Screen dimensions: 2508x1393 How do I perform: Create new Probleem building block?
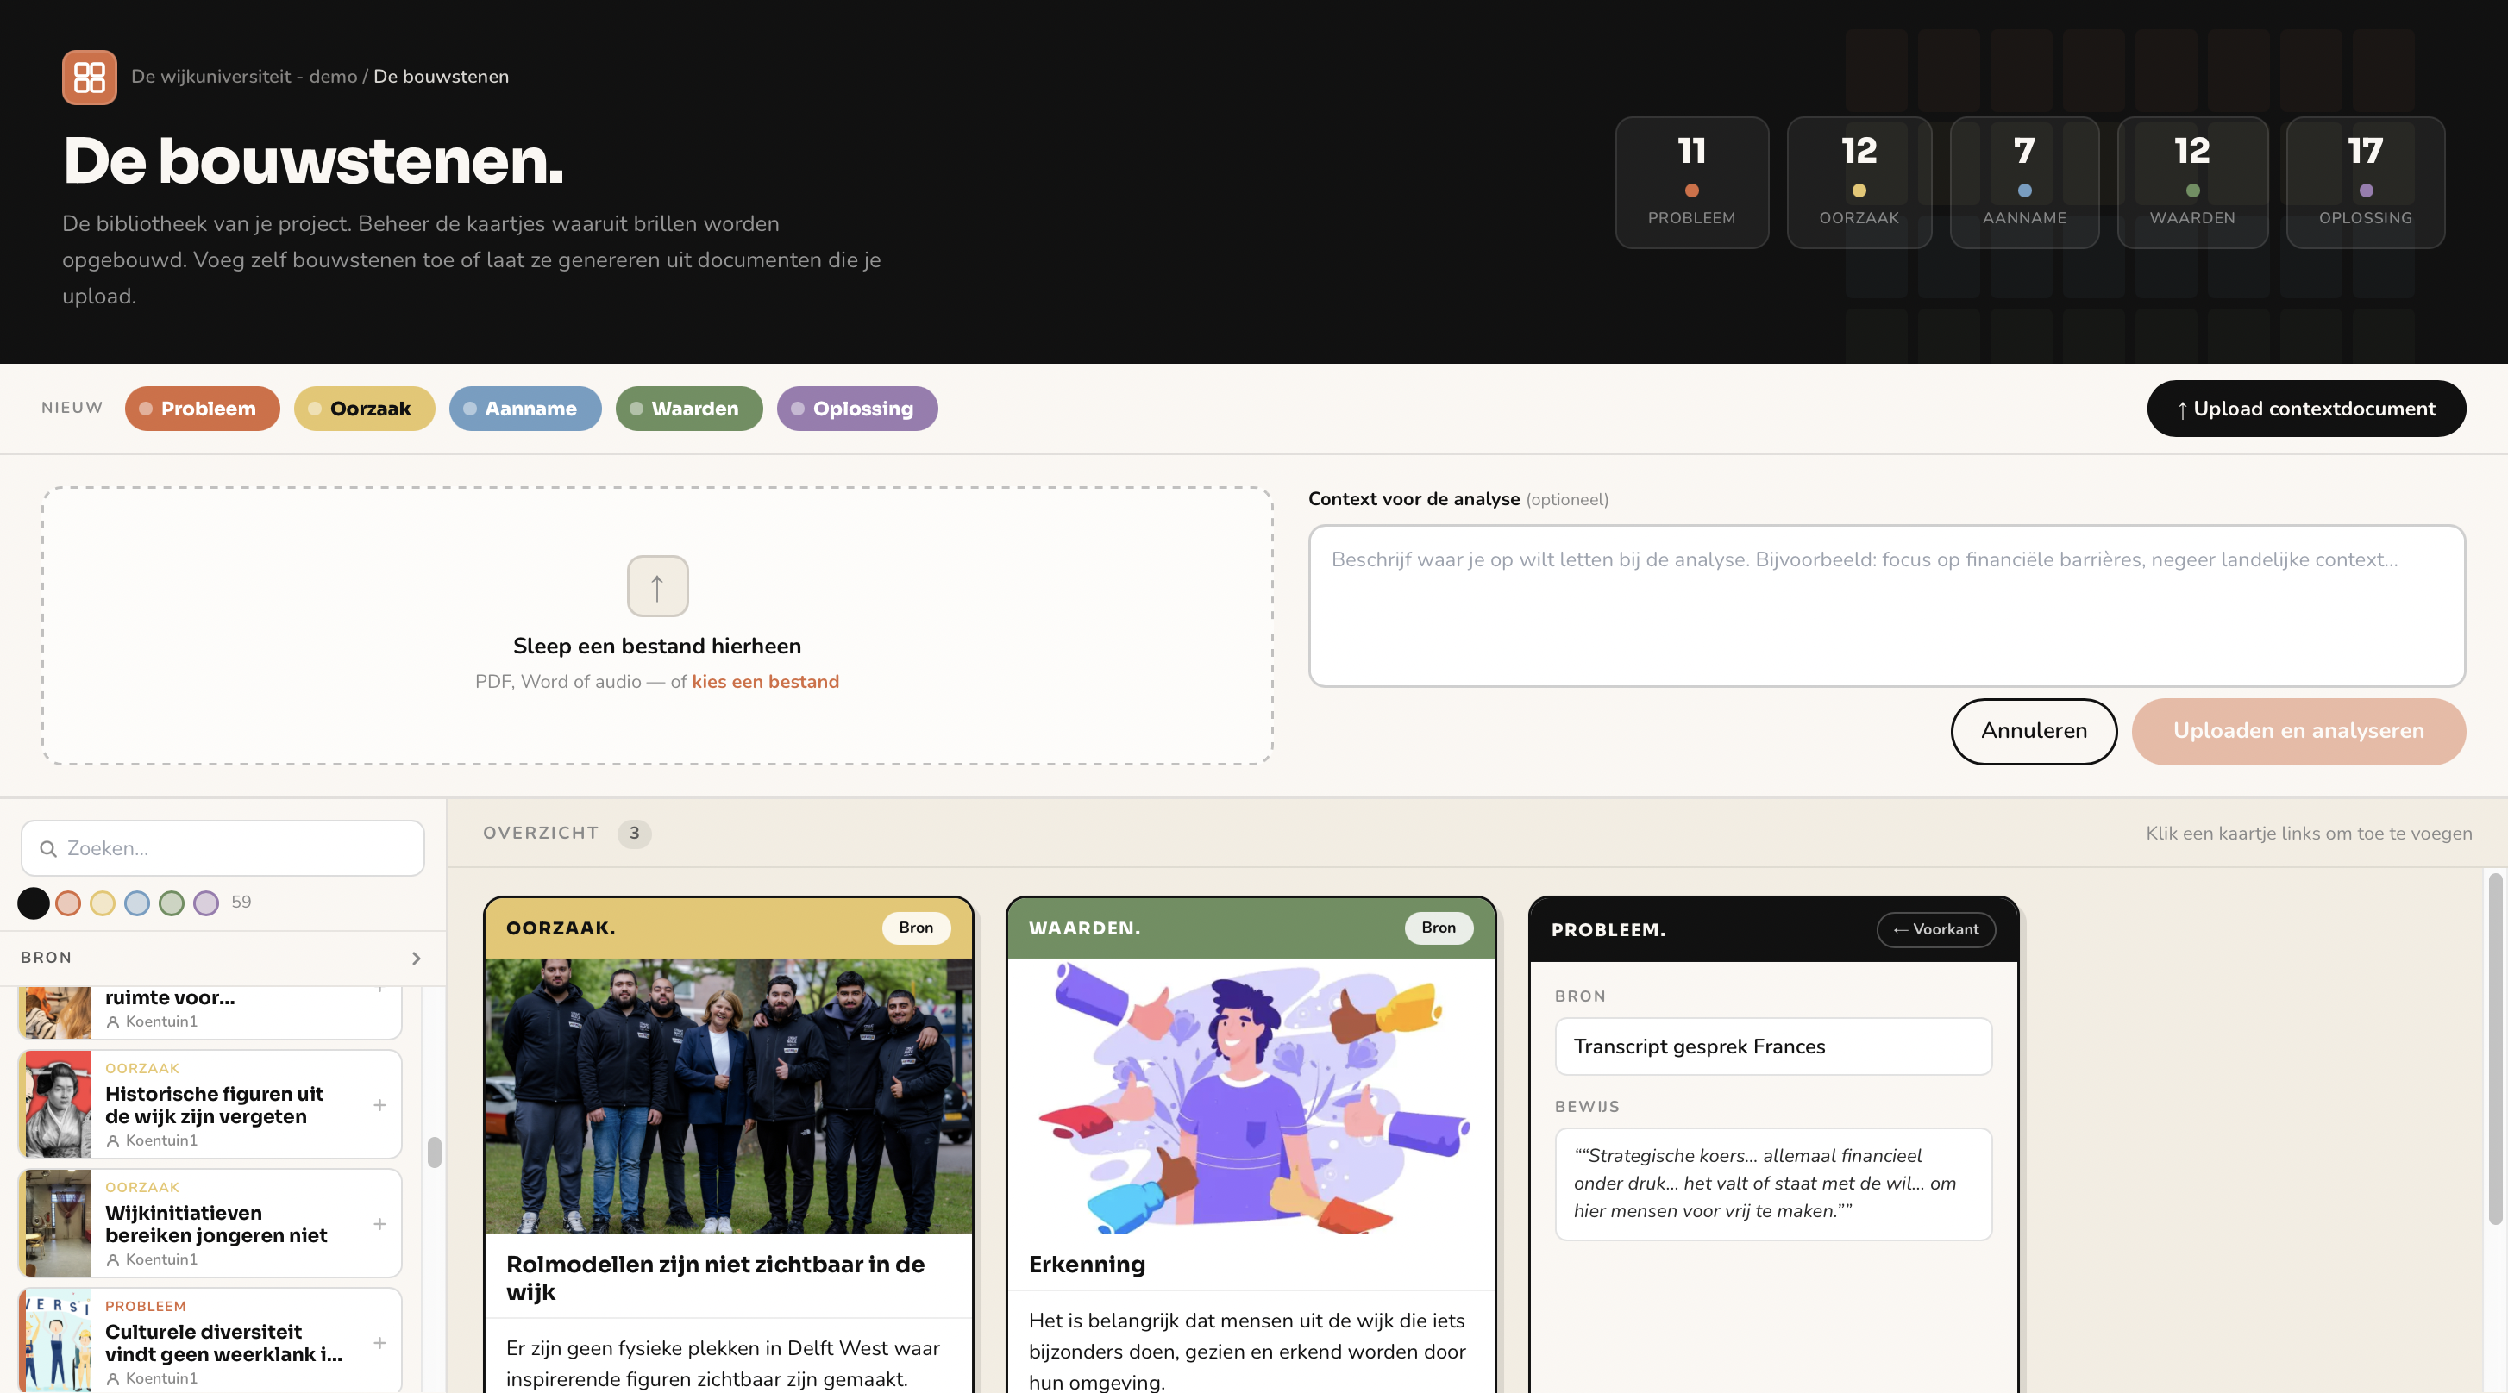tap(202, 409)
